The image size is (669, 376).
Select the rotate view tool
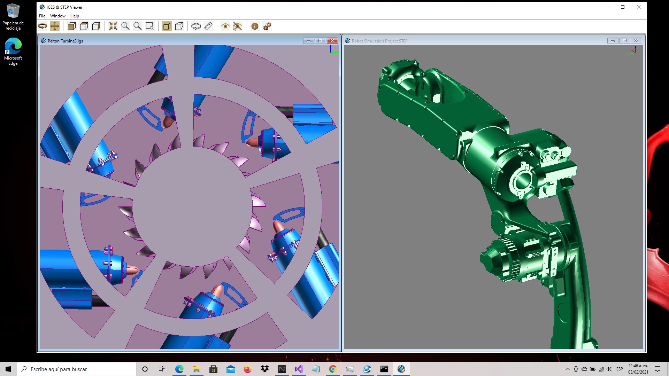point(43,26)
